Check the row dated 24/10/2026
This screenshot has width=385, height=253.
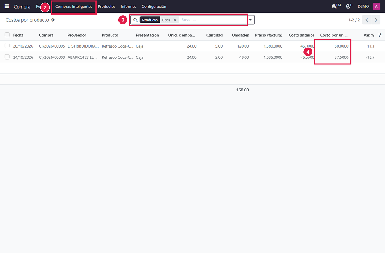[x=7, y=57]
